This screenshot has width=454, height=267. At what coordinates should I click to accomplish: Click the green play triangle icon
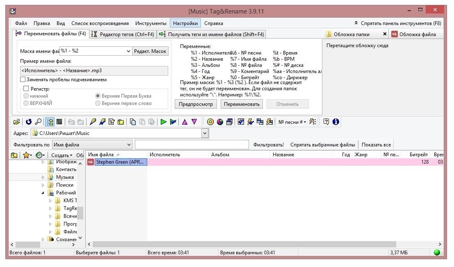[163, 122]
